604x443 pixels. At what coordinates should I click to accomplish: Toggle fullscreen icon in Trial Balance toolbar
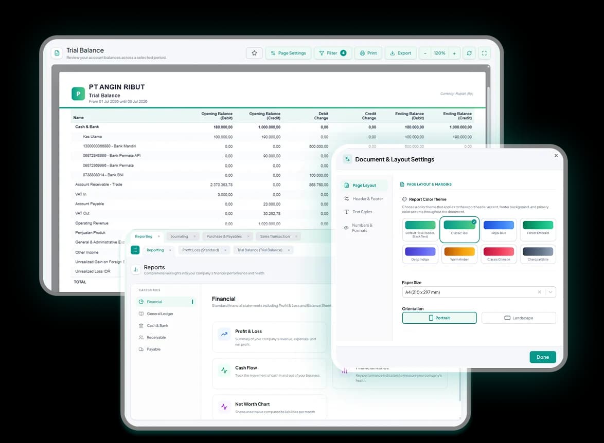click(x=484, y=53)
